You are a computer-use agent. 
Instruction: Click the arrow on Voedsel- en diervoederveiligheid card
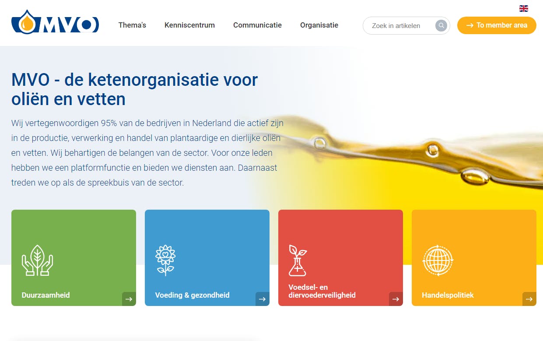(x=396, y=299)
